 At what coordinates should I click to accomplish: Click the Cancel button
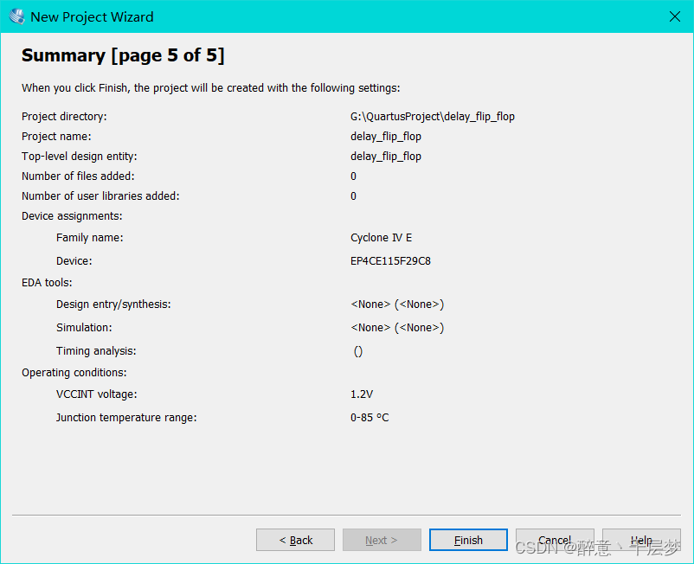point(555,540)
